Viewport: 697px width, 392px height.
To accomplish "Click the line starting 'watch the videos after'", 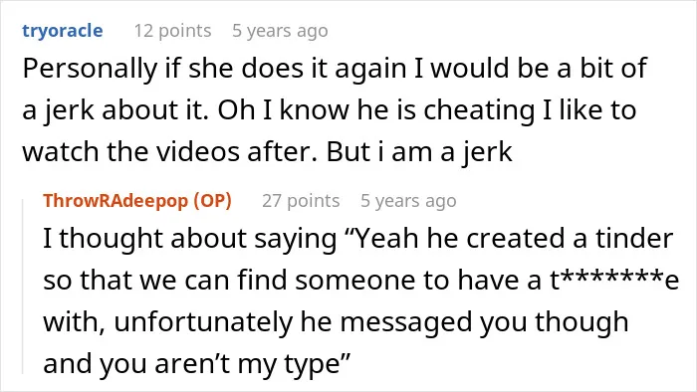I will point(267,152).
